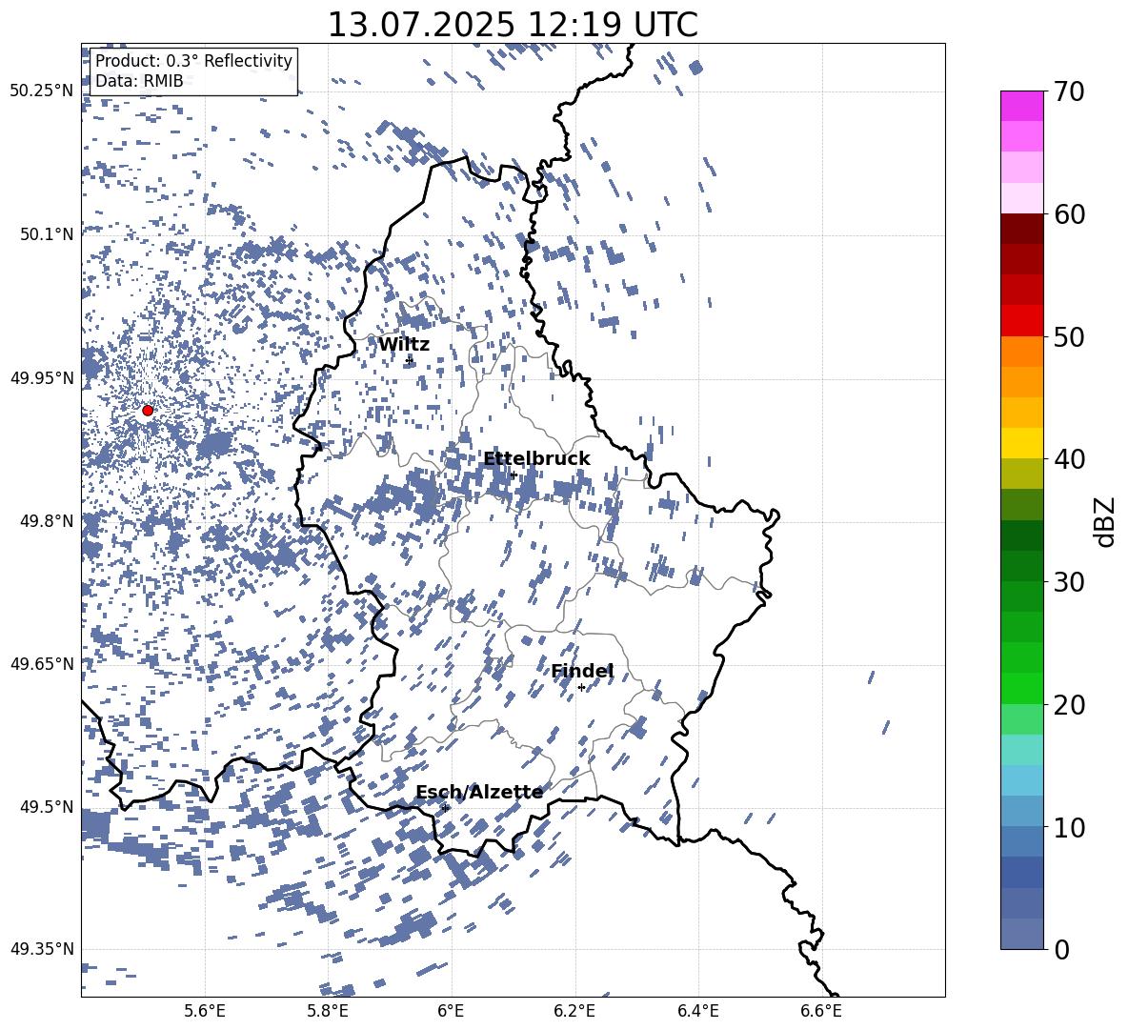Click the 49.8°N latitude label
The width and height of the screenshot is (1128, 1030).
[46, 521]
